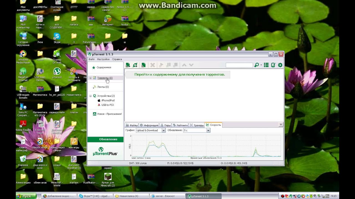Click the Start torrent play icon
This screenshot has height=199, width=355.
pyautogui.click(x=161, y=65)
